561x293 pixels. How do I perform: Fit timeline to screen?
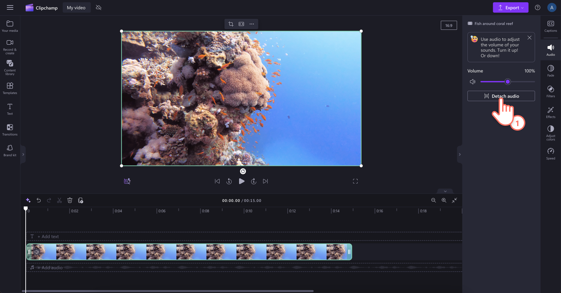[454, 200]
